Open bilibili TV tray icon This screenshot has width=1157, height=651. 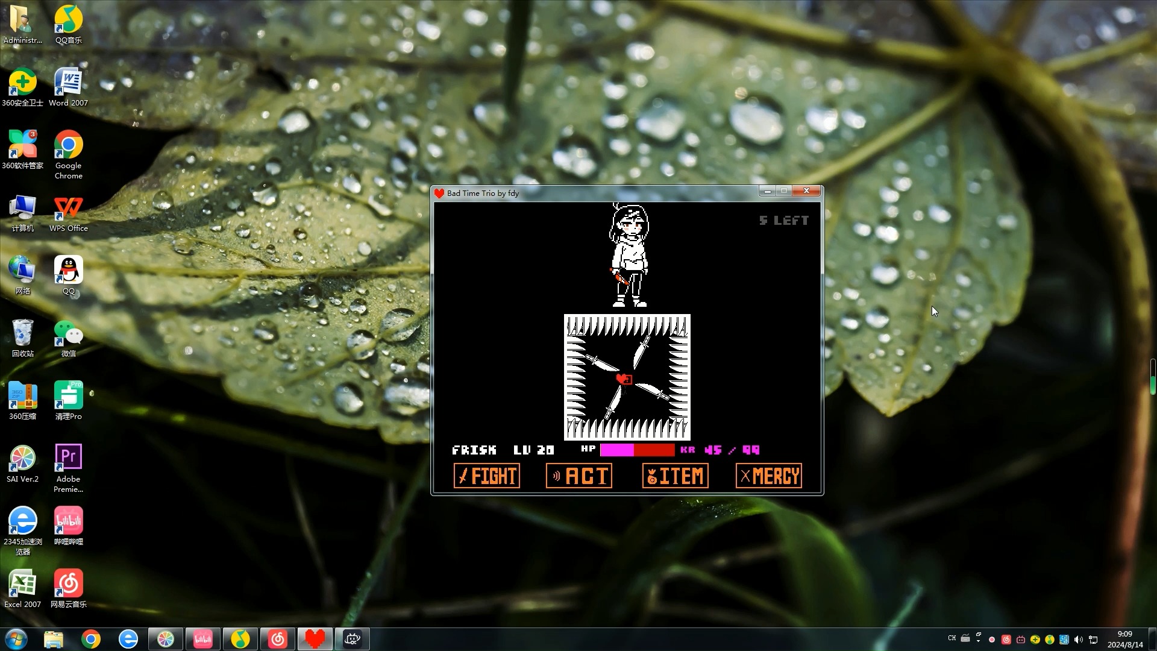coord(1021,640)
